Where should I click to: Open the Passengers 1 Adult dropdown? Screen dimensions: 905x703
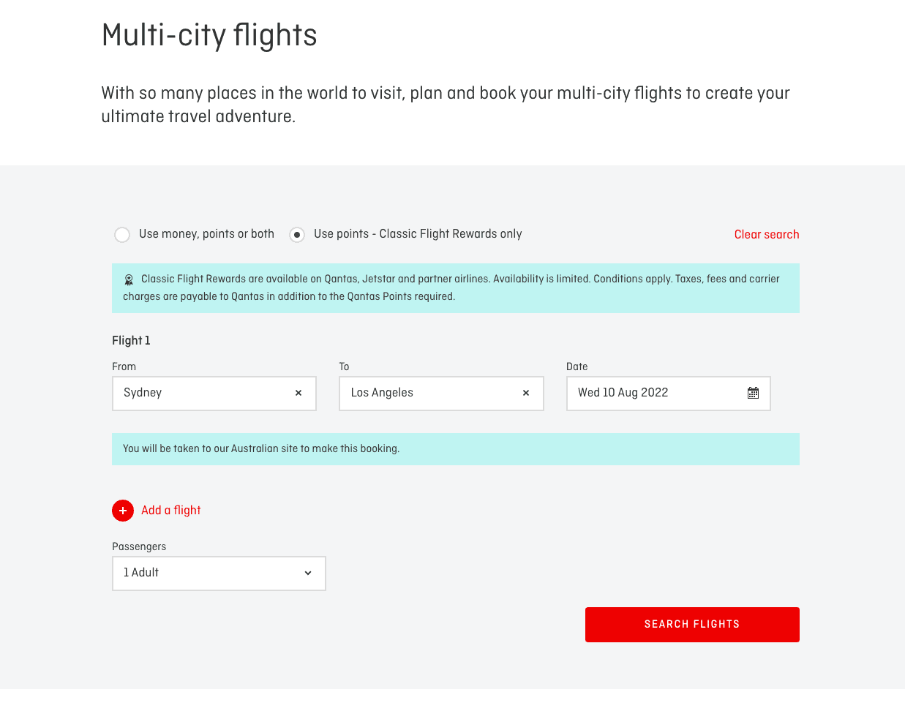(219, 574)
